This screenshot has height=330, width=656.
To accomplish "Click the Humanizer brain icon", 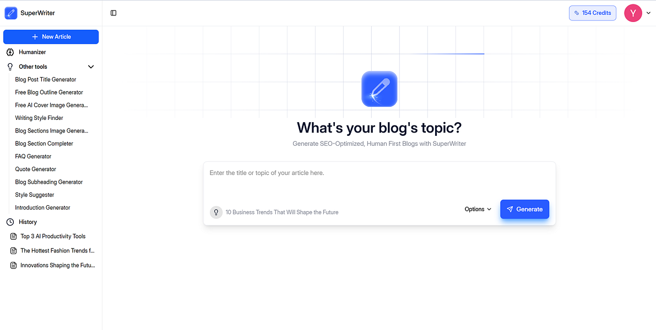I will (x=10, y=52).
